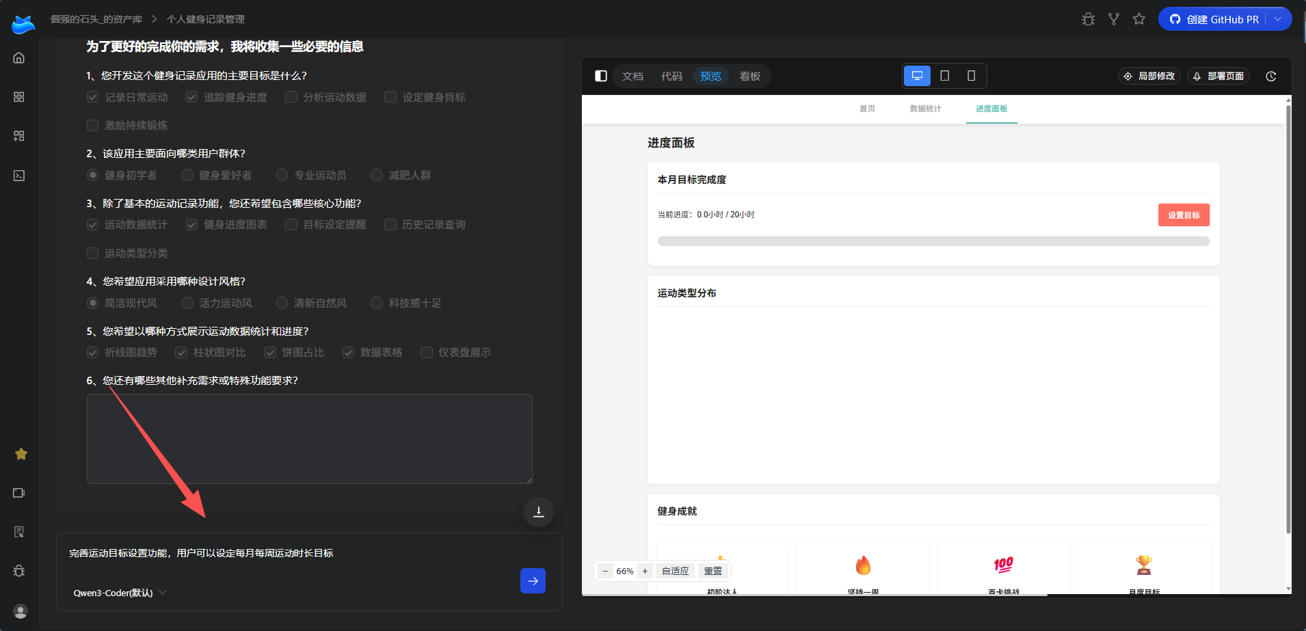
Task: Open the Qwen3-Coder model dropdown
Action: 120,593
